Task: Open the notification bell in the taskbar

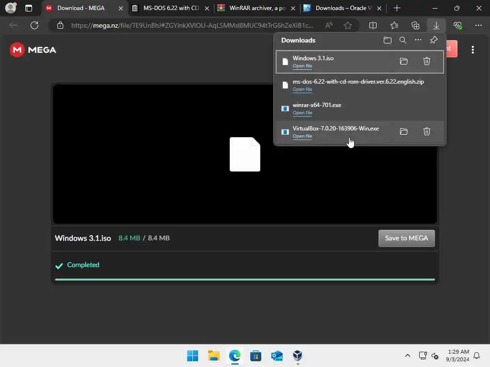Action: coord(477,356)
